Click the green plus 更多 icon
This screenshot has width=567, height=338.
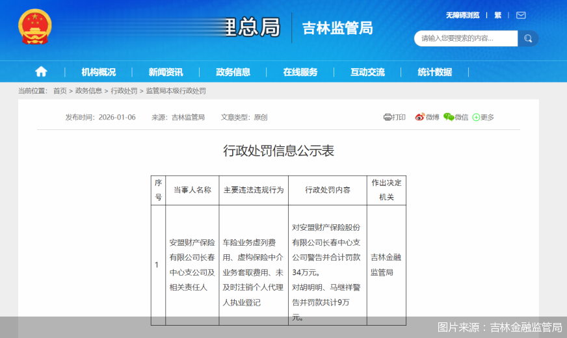476,117
